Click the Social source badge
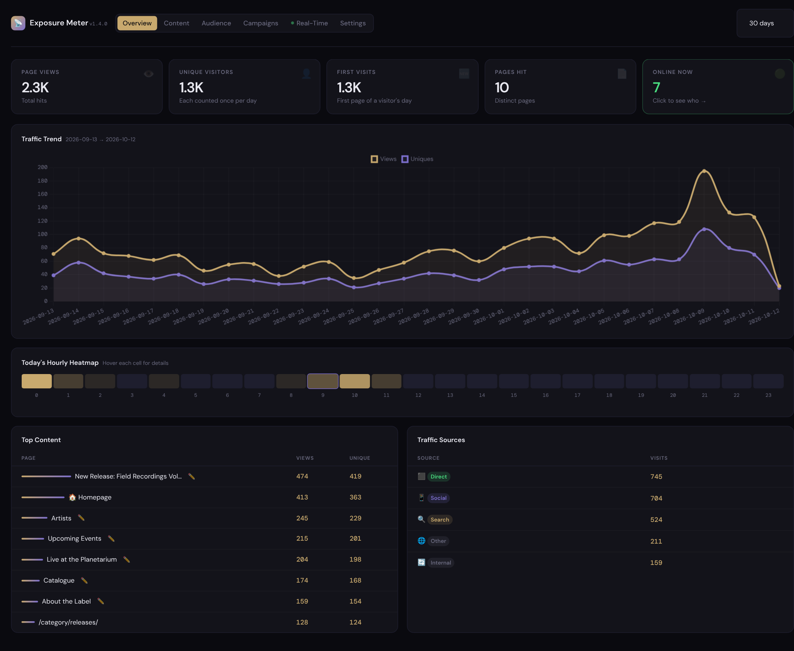The height and width of the screenshot is (651, 794). click(x=439, y=498)
